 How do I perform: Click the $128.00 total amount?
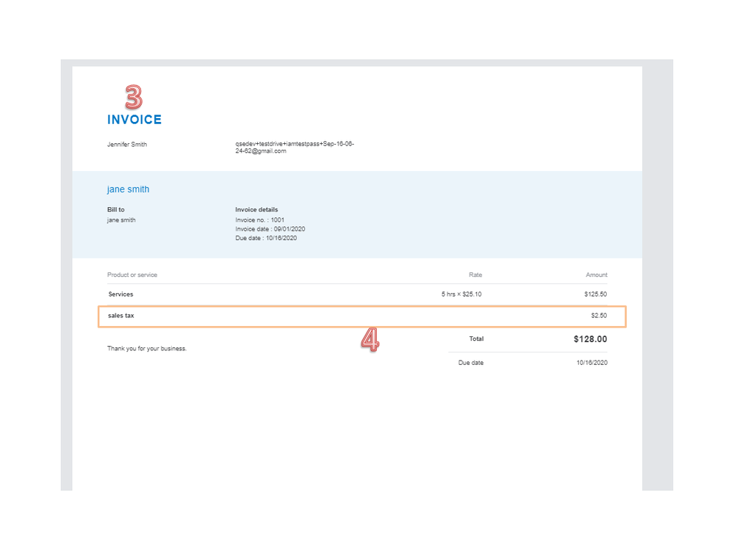[x=591, y=339]
